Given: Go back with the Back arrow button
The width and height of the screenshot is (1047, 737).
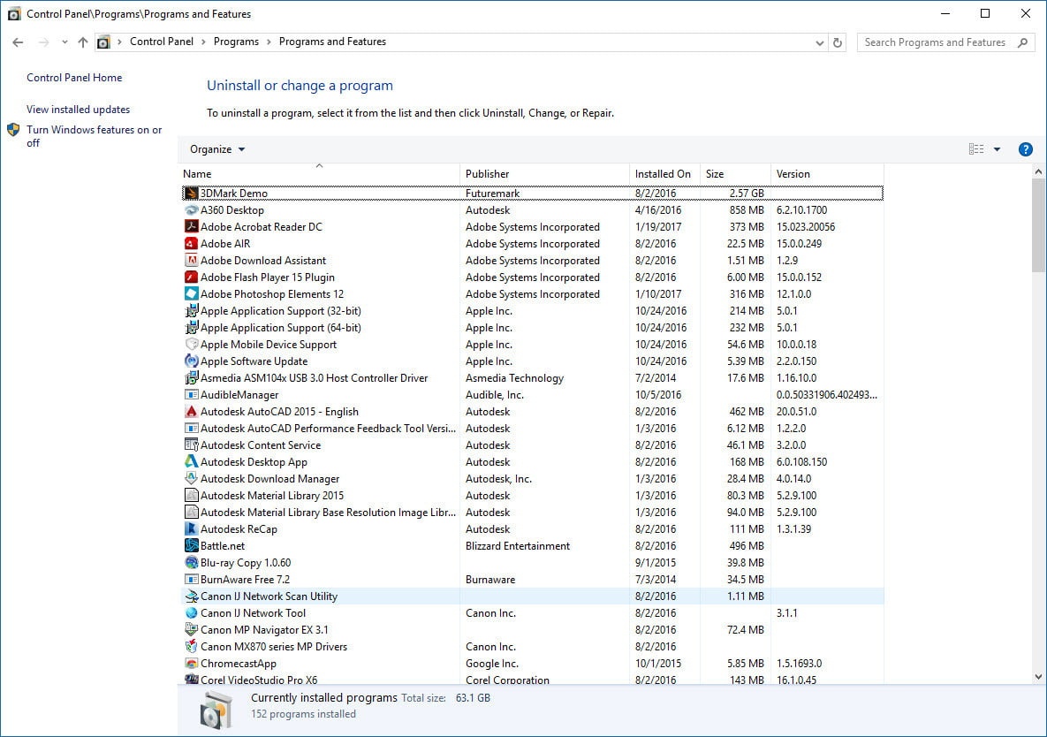Looking at the screenshot, I should point(18,42).
